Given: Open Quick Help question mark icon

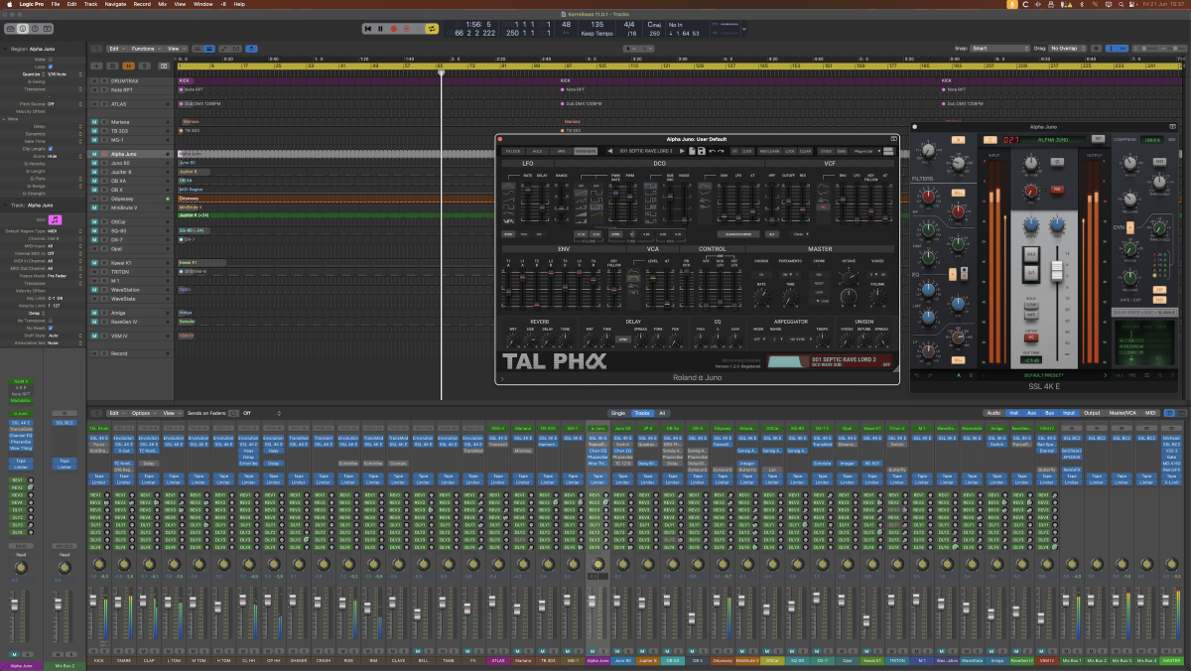Looking at the screenshot, I should tap(35, 29).
